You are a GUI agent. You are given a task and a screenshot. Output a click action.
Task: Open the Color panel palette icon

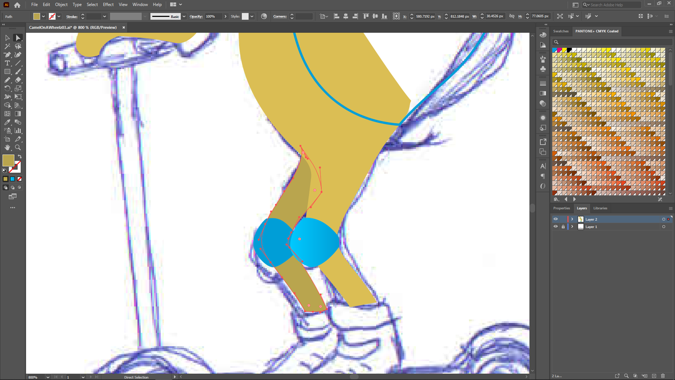[543, 35]
